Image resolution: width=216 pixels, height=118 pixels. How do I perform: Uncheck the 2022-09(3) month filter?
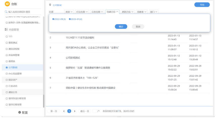(53, 19)
